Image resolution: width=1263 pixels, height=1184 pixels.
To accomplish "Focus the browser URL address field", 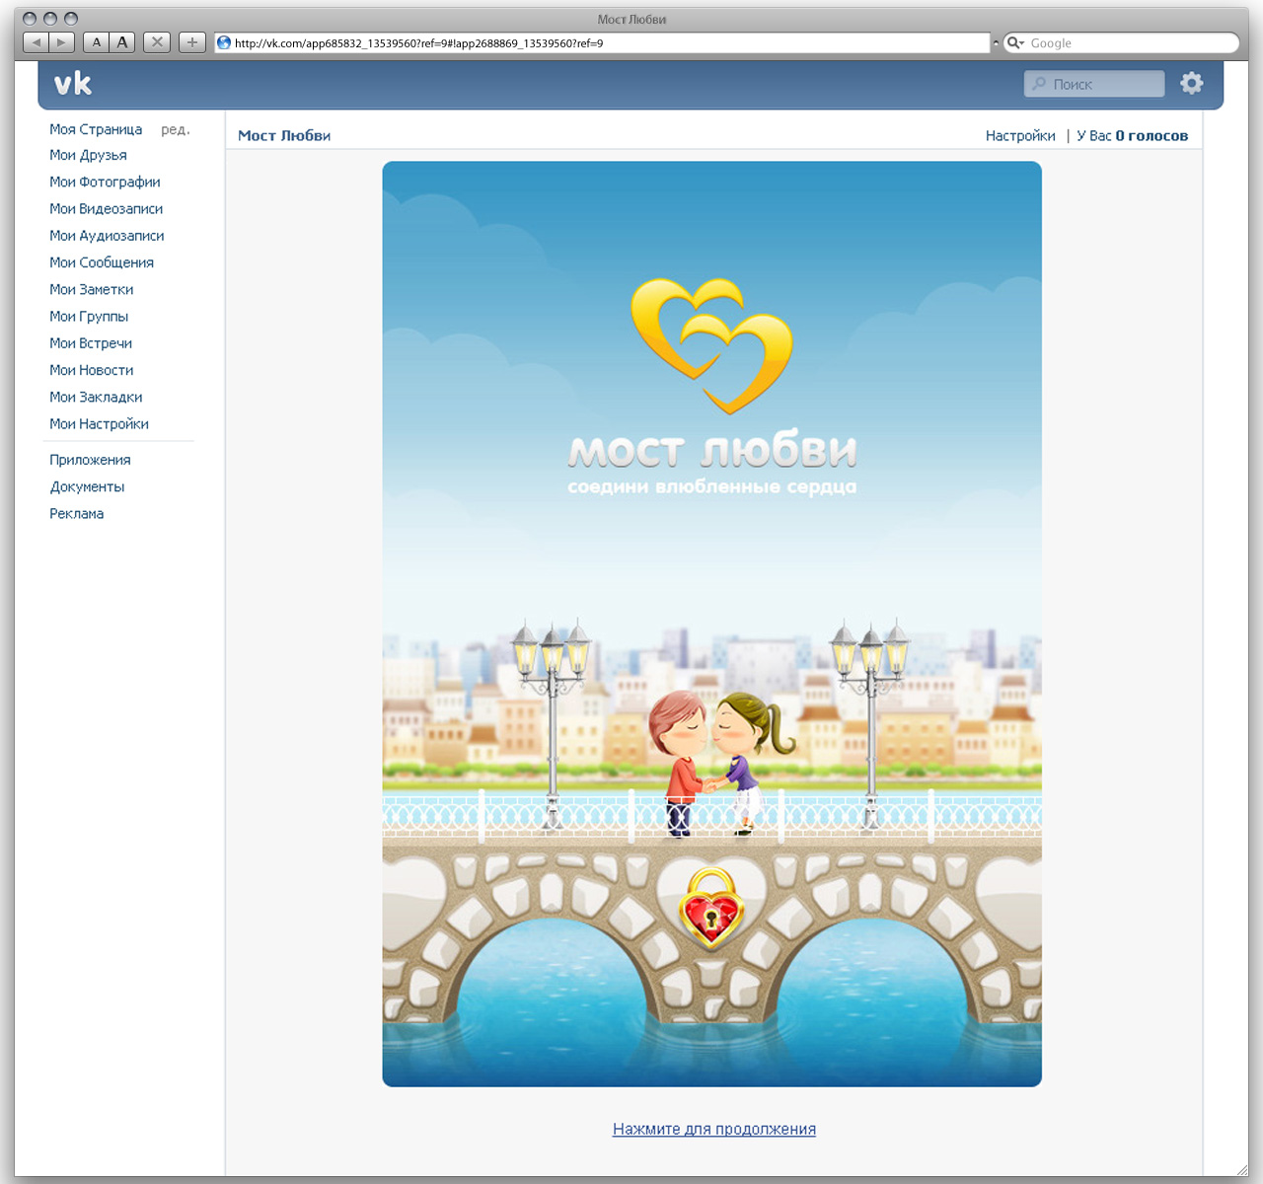I will click(602, 42).
